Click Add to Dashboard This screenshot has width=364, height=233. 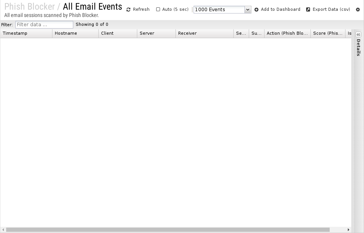coord(277,10)
